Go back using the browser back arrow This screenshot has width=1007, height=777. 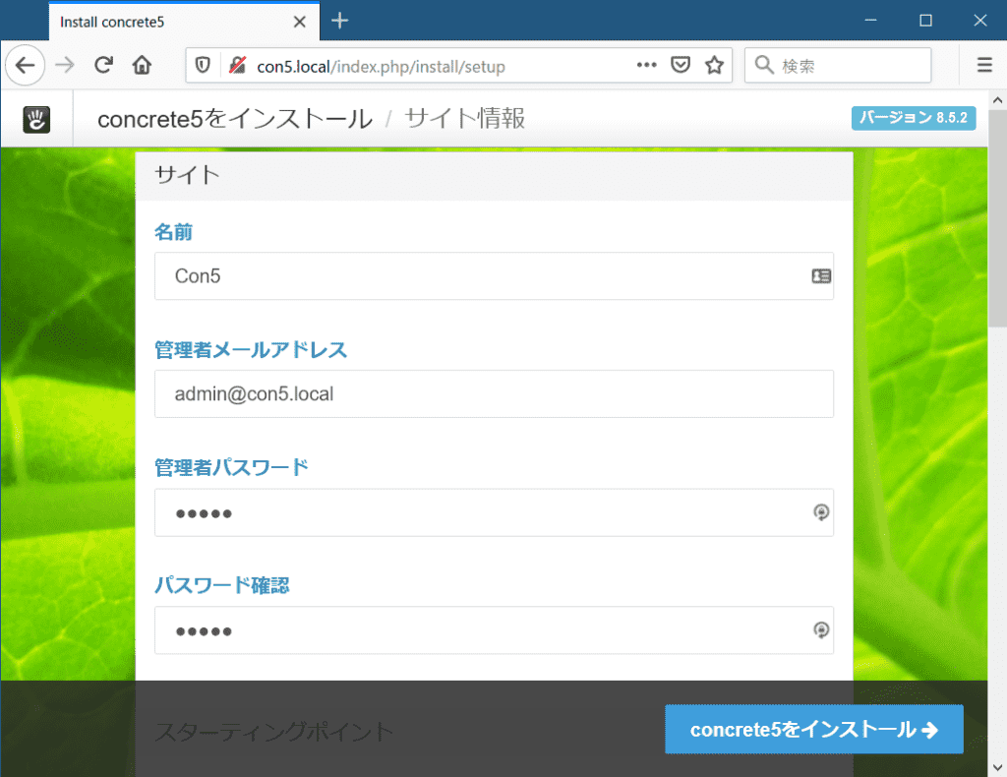coord(25,66)
